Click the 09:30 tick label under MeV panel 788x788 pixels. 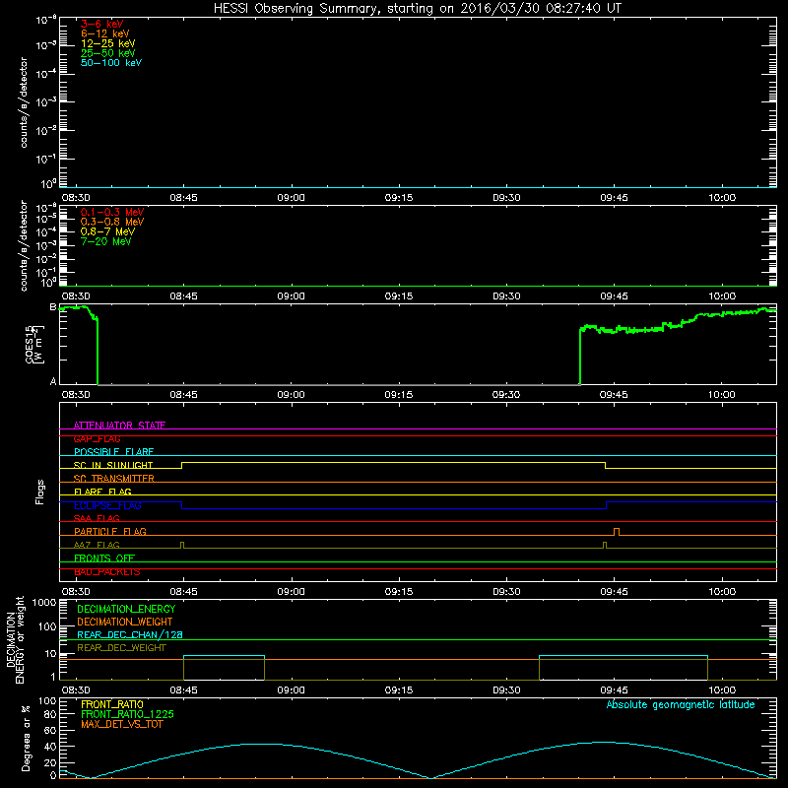point(506,295)
